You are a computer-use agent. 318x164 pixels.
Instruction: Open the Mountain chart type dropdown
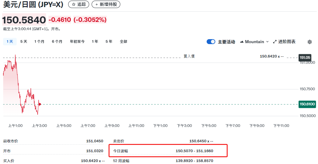(x=254, y=42)
